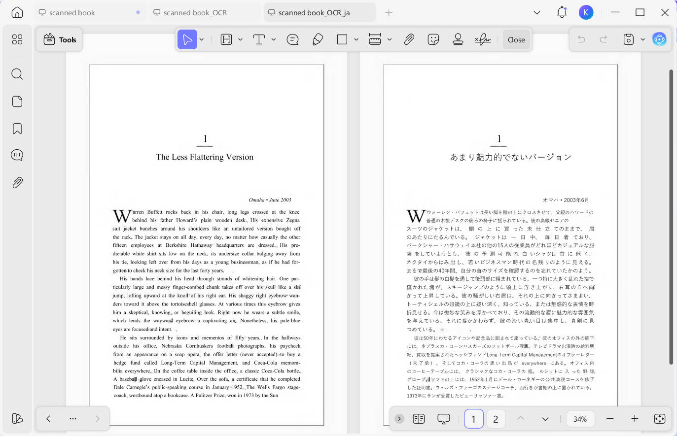Open the attachments paperclip panel in sidebar
This screenshot has height=436, width=677.
click(17, 182)
